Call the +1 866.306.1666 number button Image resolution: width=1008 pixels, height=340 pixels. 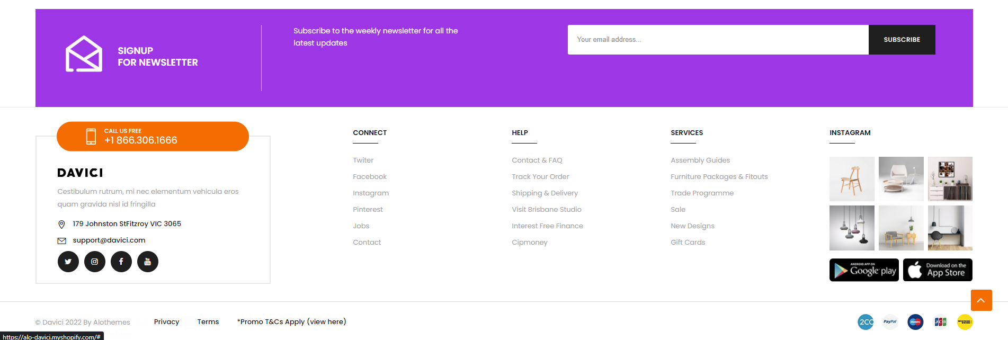pyautogui.click(x=153, y=137)
